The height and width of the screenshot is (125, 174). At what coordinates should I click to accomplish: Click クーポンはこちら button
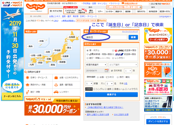coord(12,96)
